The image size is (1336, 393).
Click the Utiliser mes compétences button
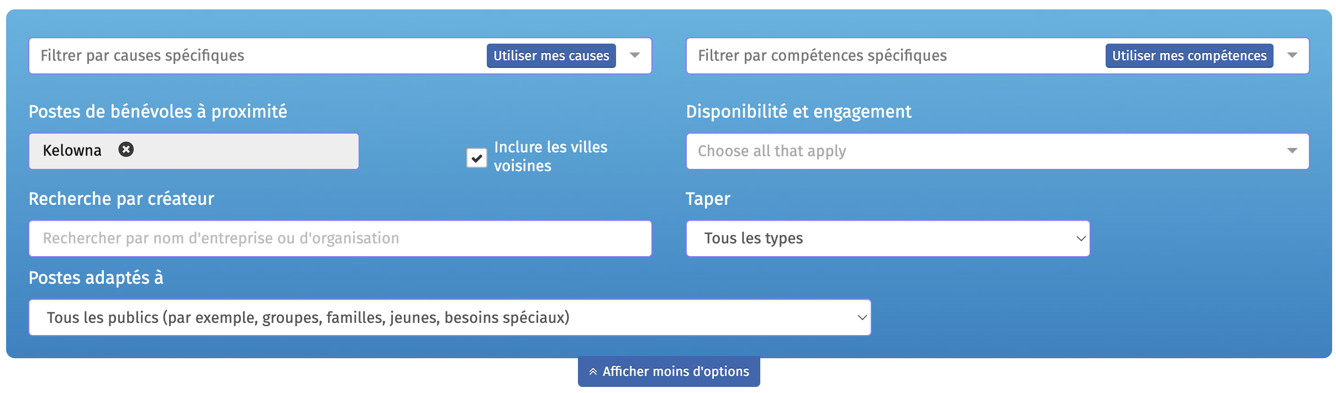1189,56
